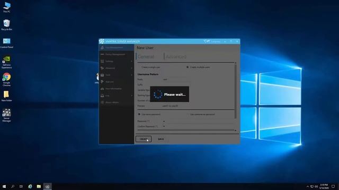
Task: Select Use same password option
Action: [x=149, y=115]
